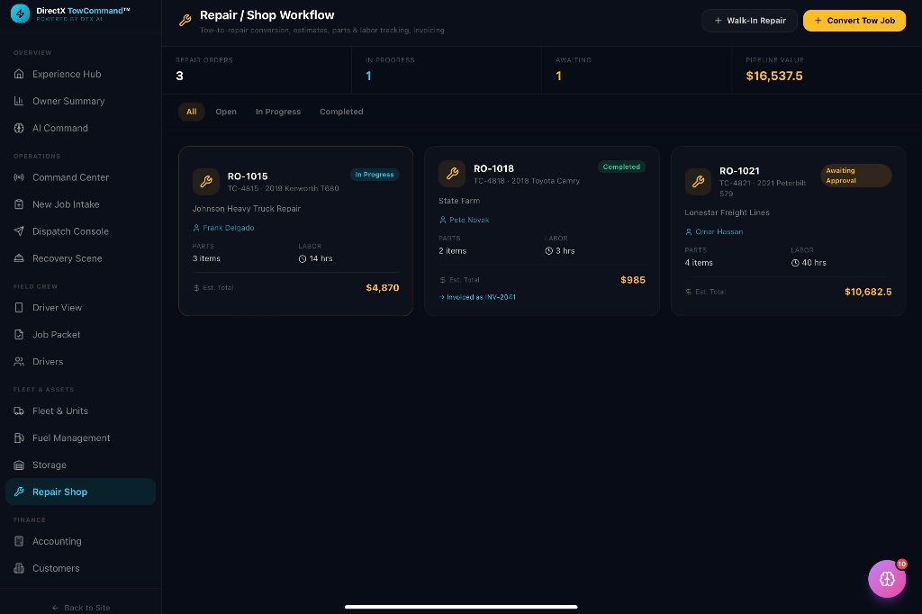Open the Customers building icon
The height and width of the screenshot is (614, 922).
tap(19, 569)
